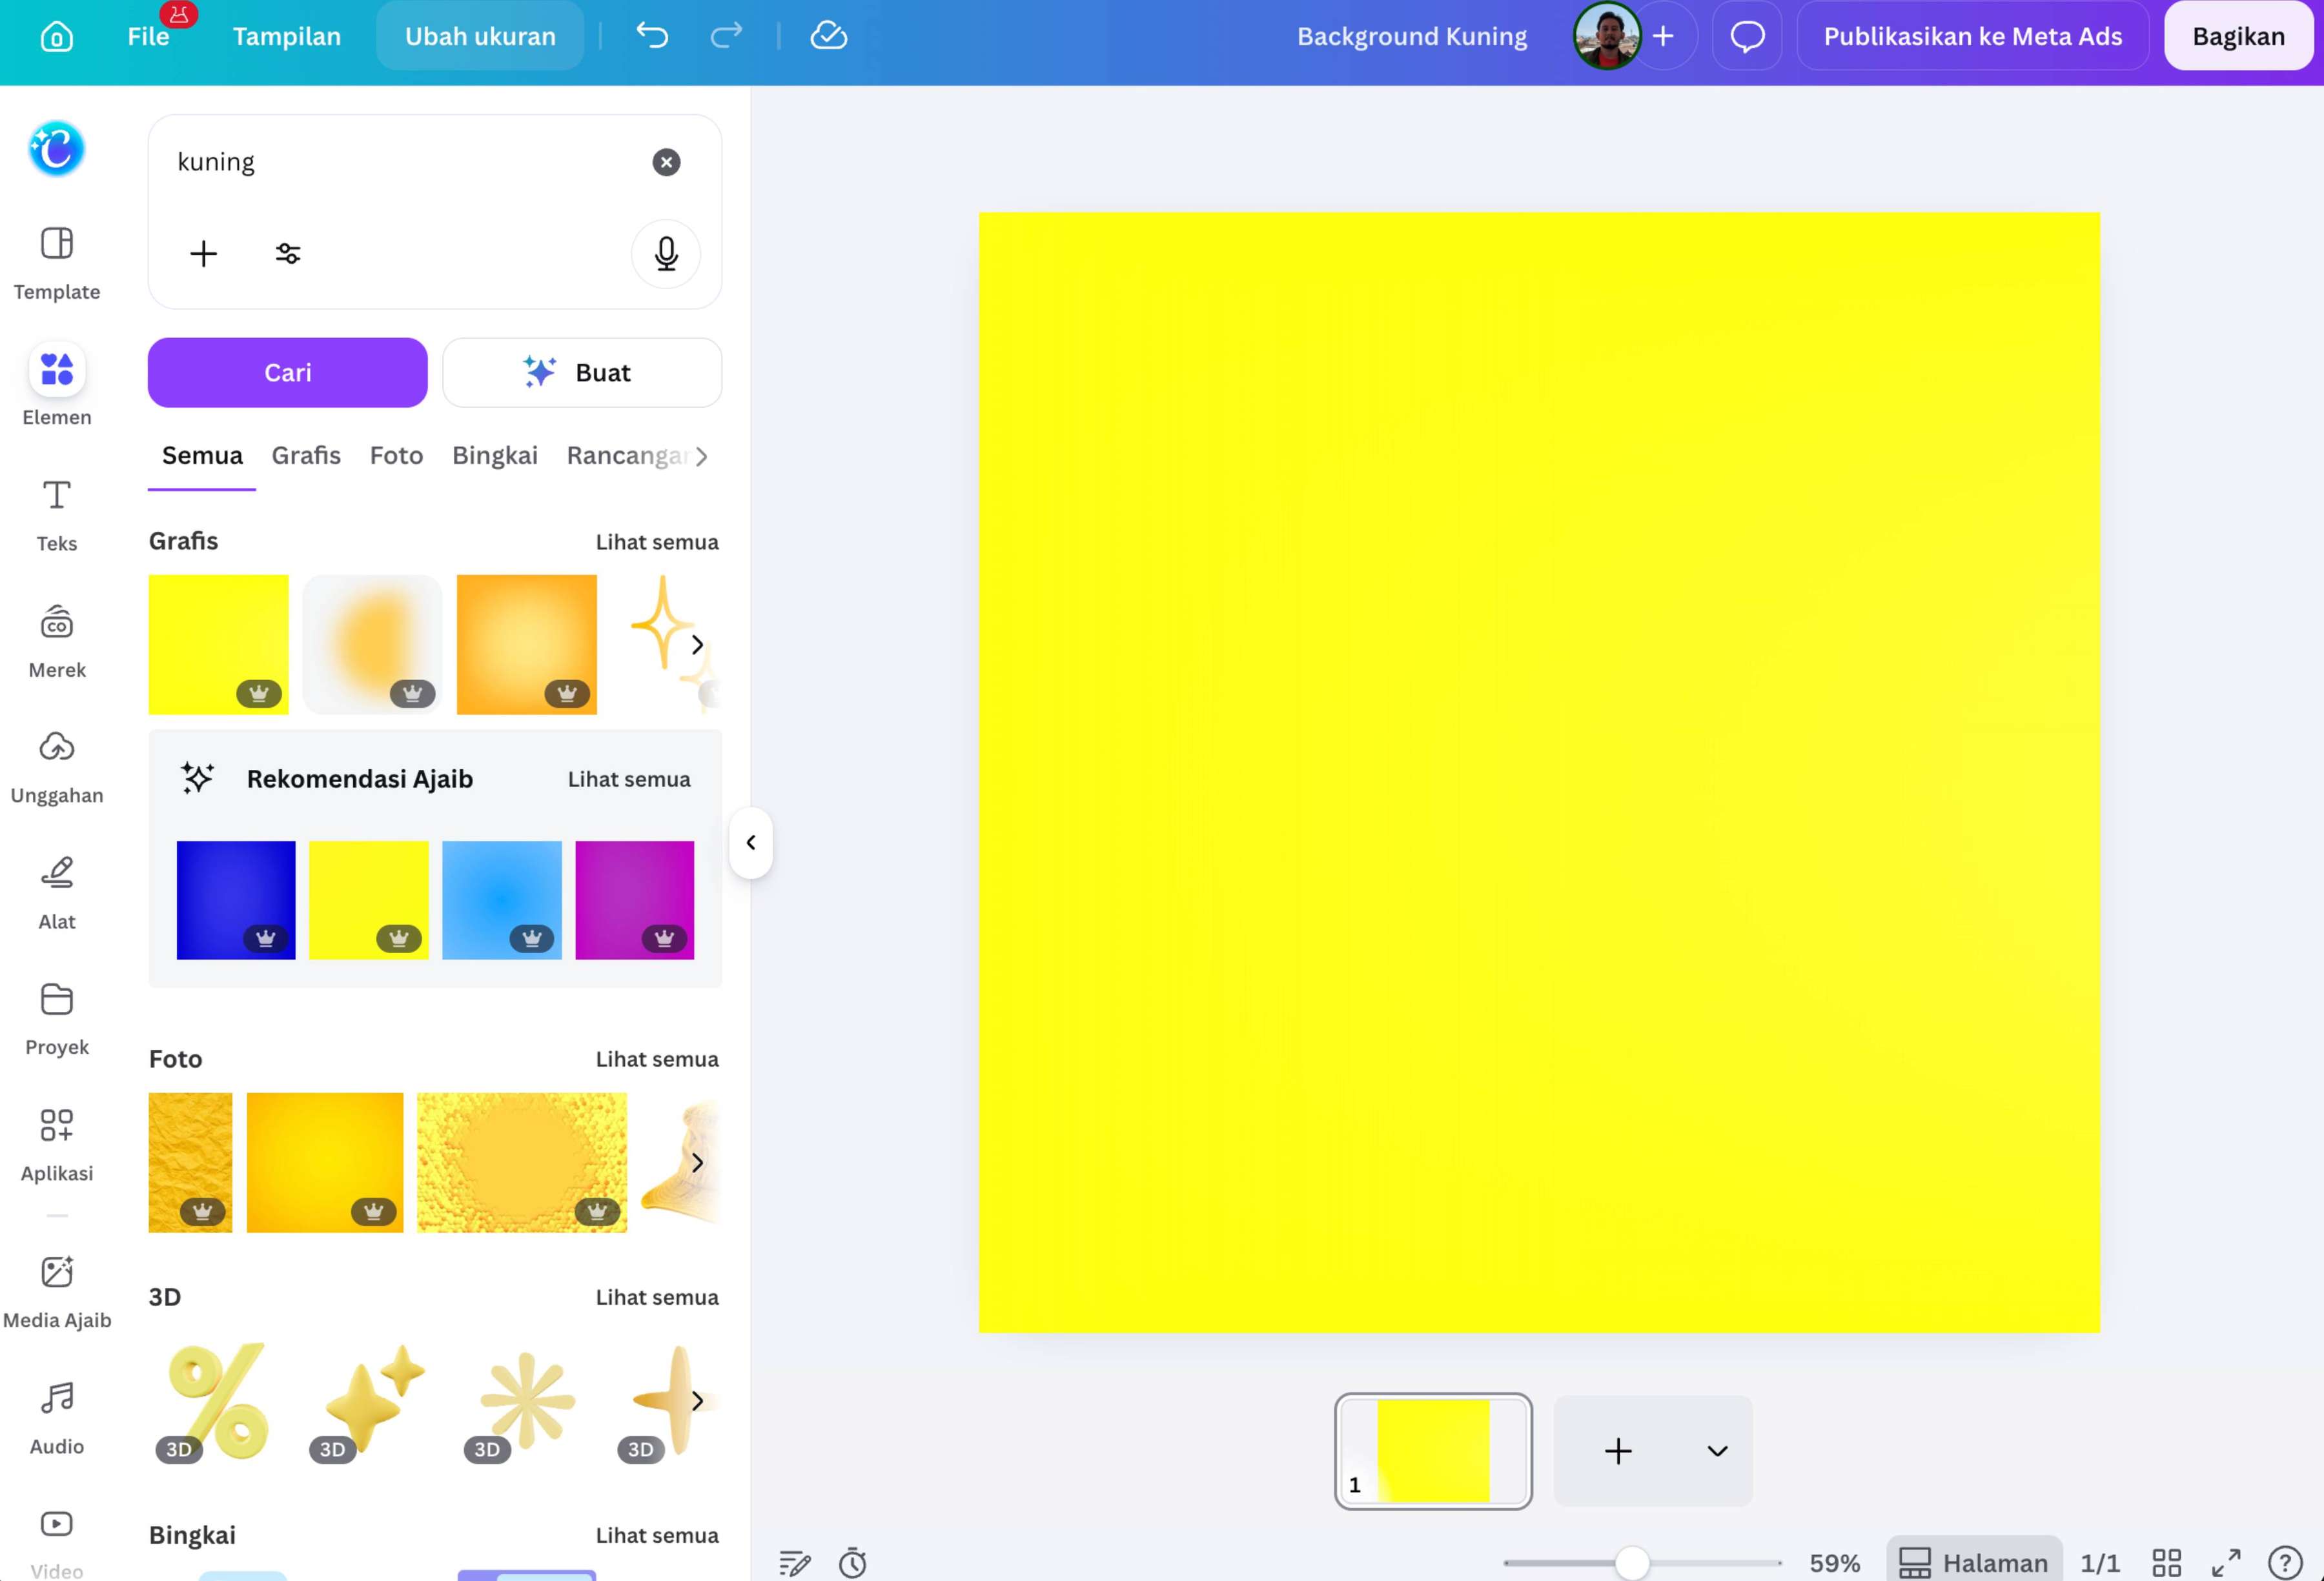Undo the last action

coord(652,36)
